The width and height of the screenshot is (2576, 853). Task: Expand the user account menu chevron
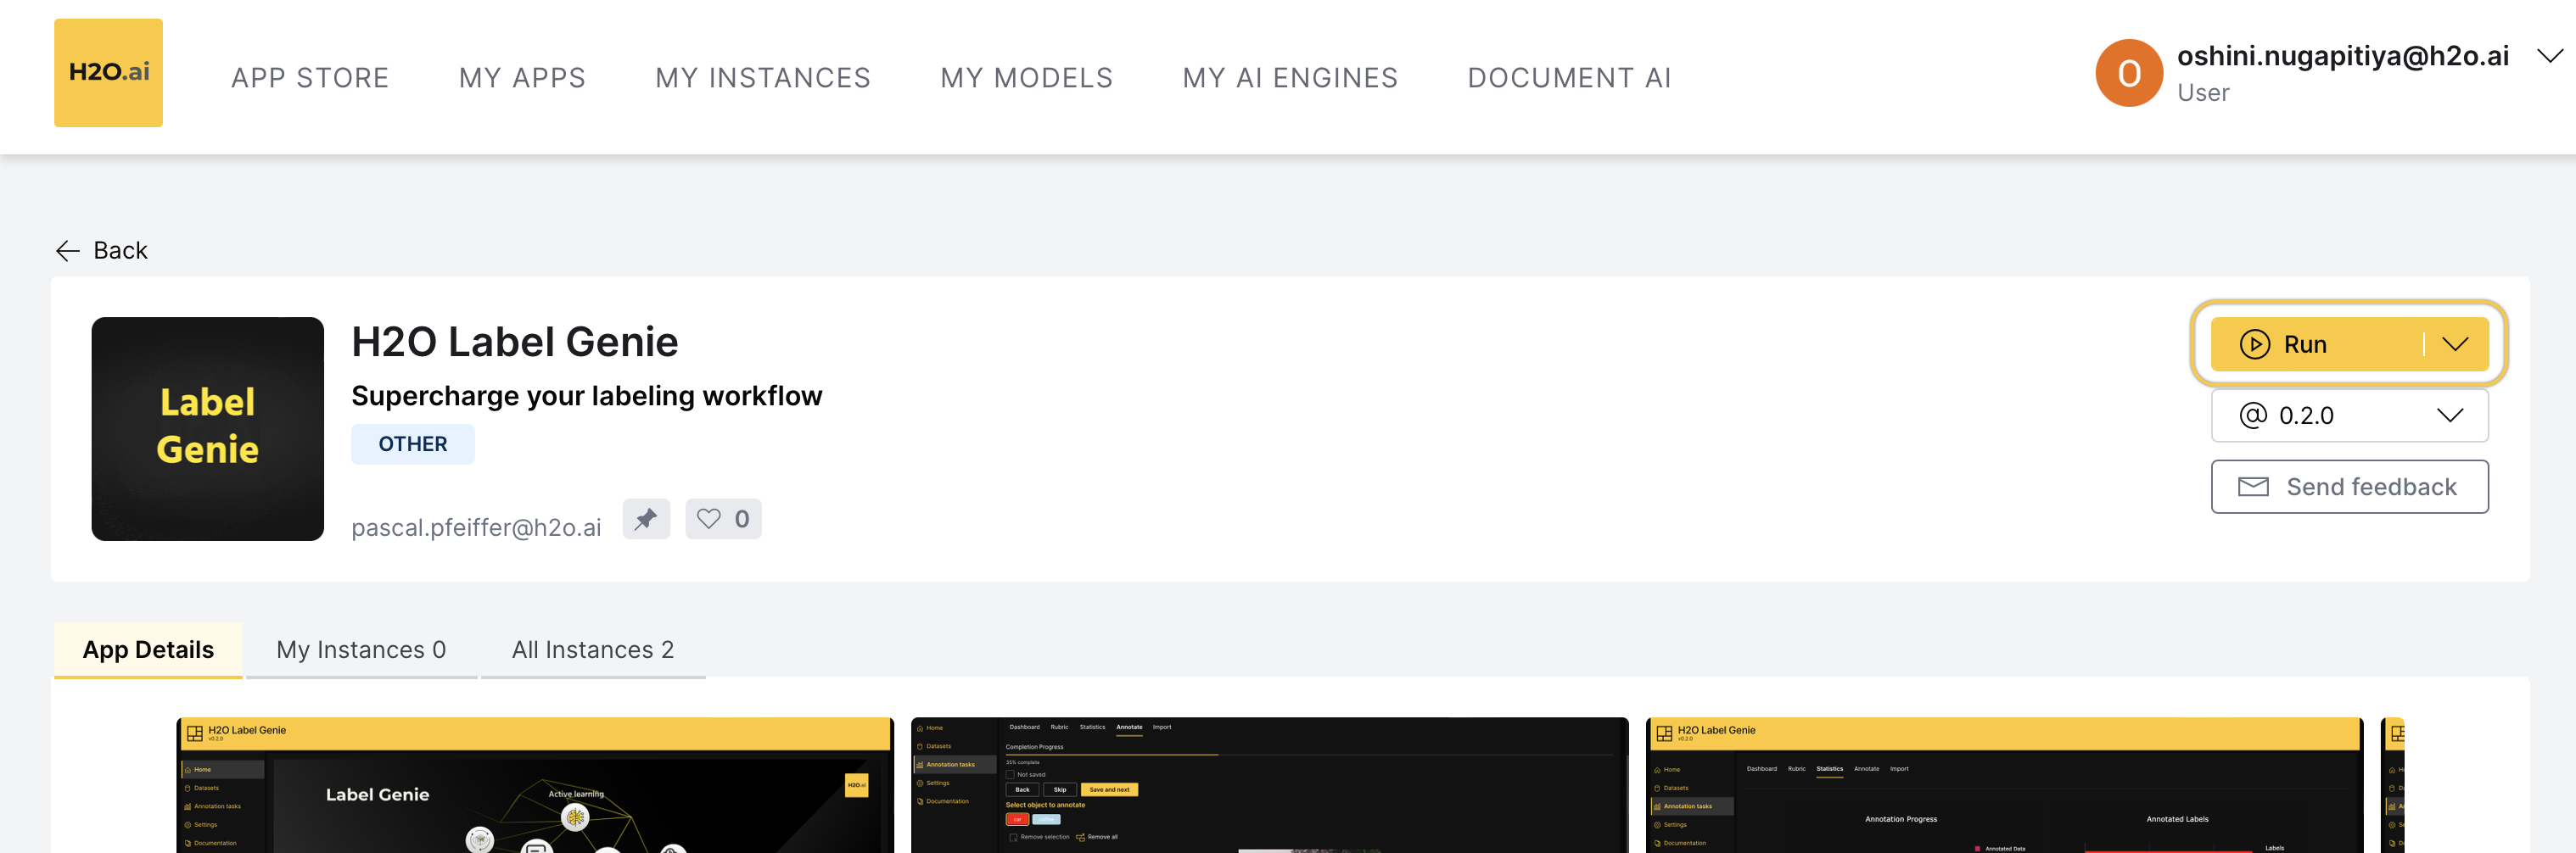(x=2549, y=56)
